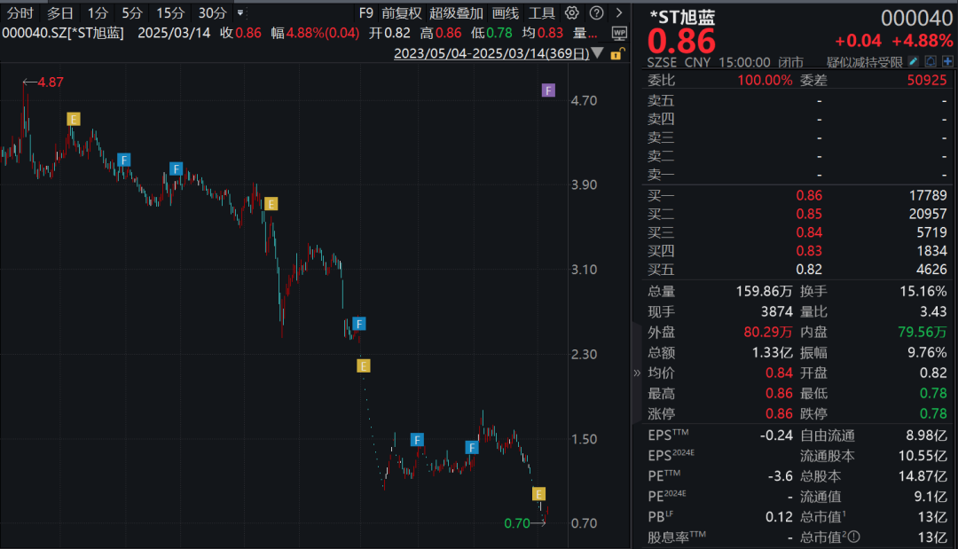
Task: Add stock to watchlist with plus icon
Action: (947, 61)
